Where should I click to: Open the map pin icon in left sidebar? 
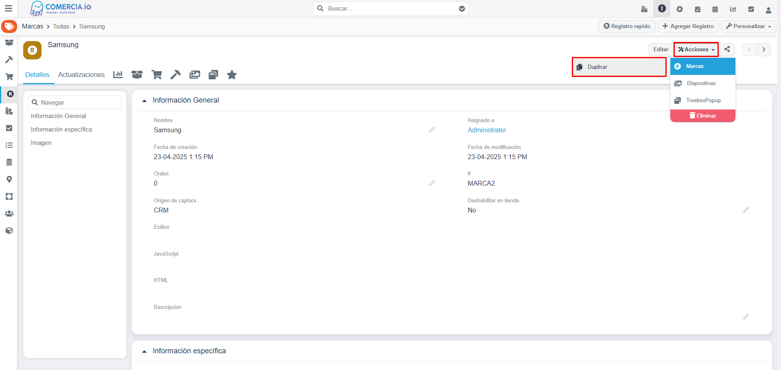tap(9, 179)
